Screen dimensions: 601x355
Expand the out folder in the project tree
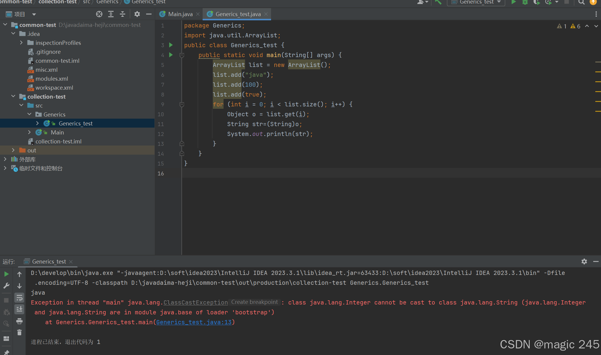[13, 150]
